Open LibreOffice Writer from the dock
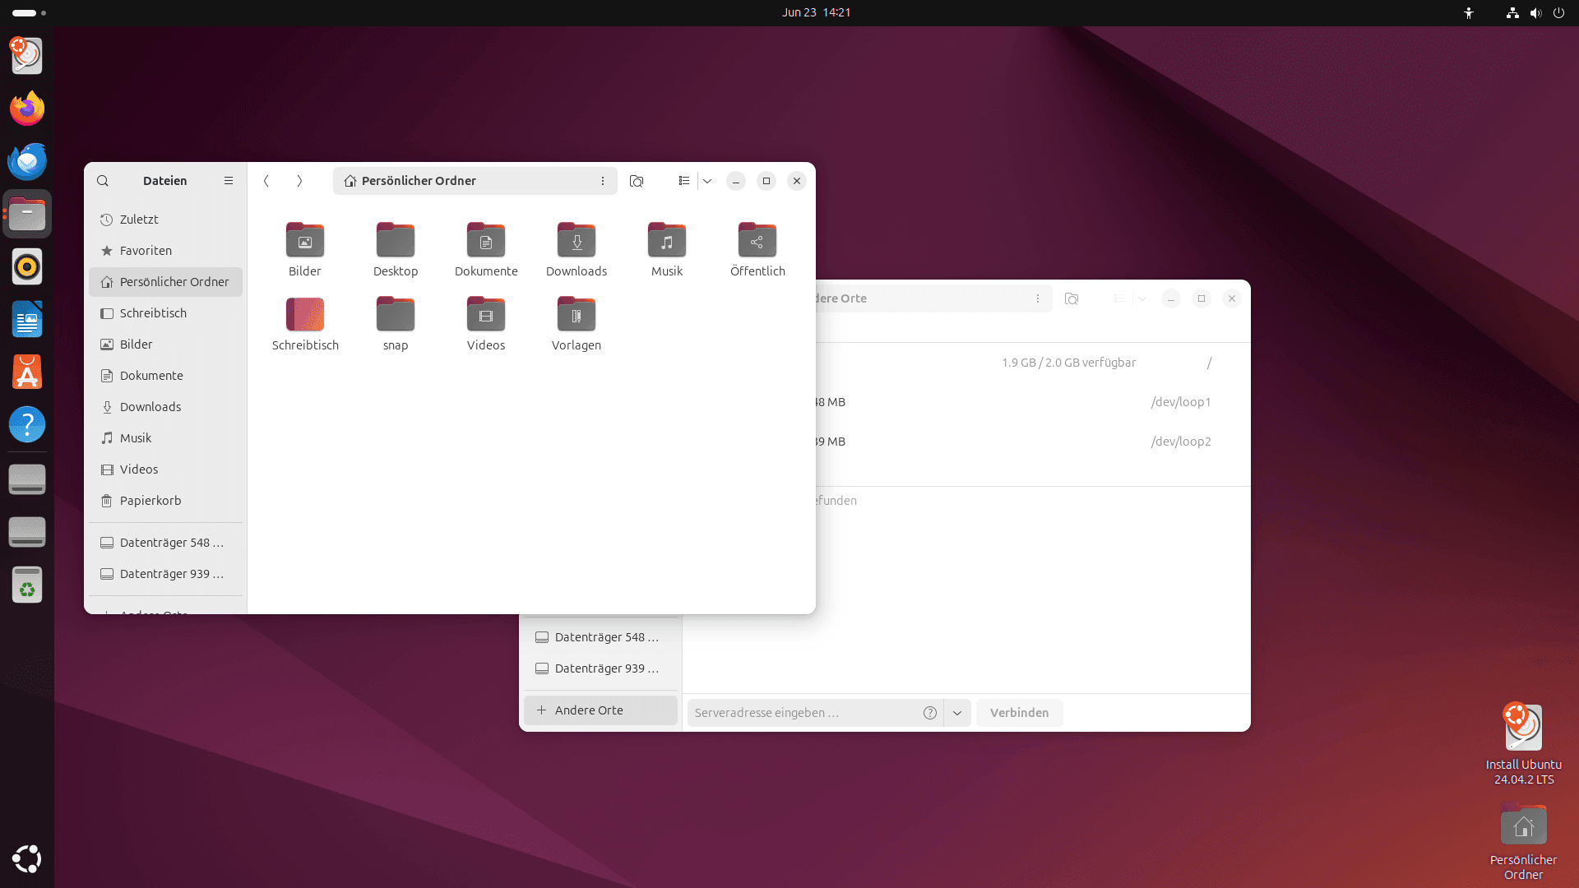Screen dimensions: 1579x888 (27, 319)
